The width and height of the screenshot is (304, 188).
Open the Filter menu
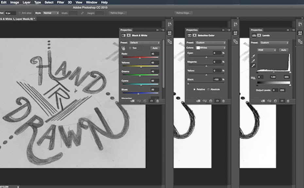(x=60, y=2)
